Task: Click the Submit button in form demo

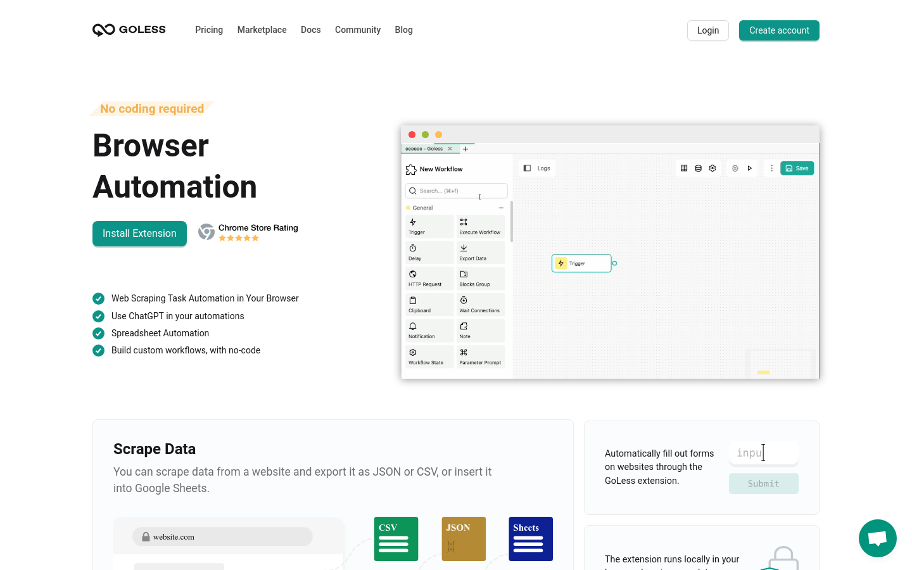Action: click(x=763, y=483)
